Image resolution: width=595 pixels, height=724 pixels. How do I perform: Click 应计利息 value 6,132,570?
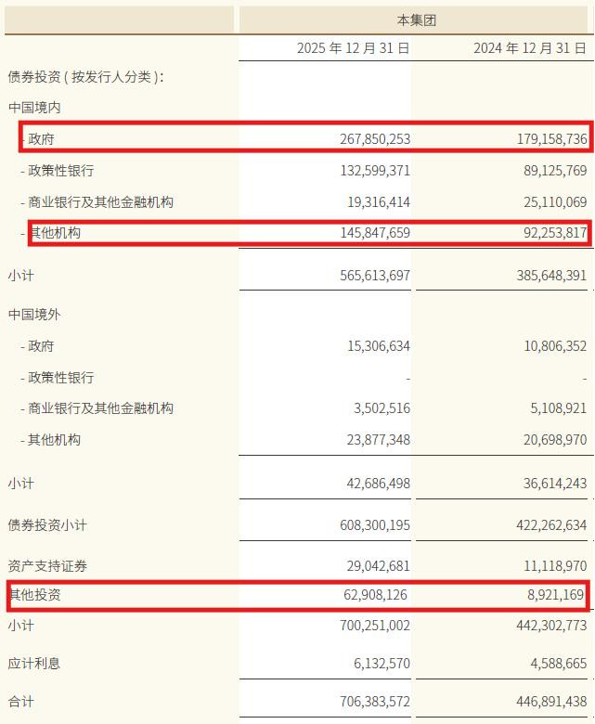pos(382,664)
